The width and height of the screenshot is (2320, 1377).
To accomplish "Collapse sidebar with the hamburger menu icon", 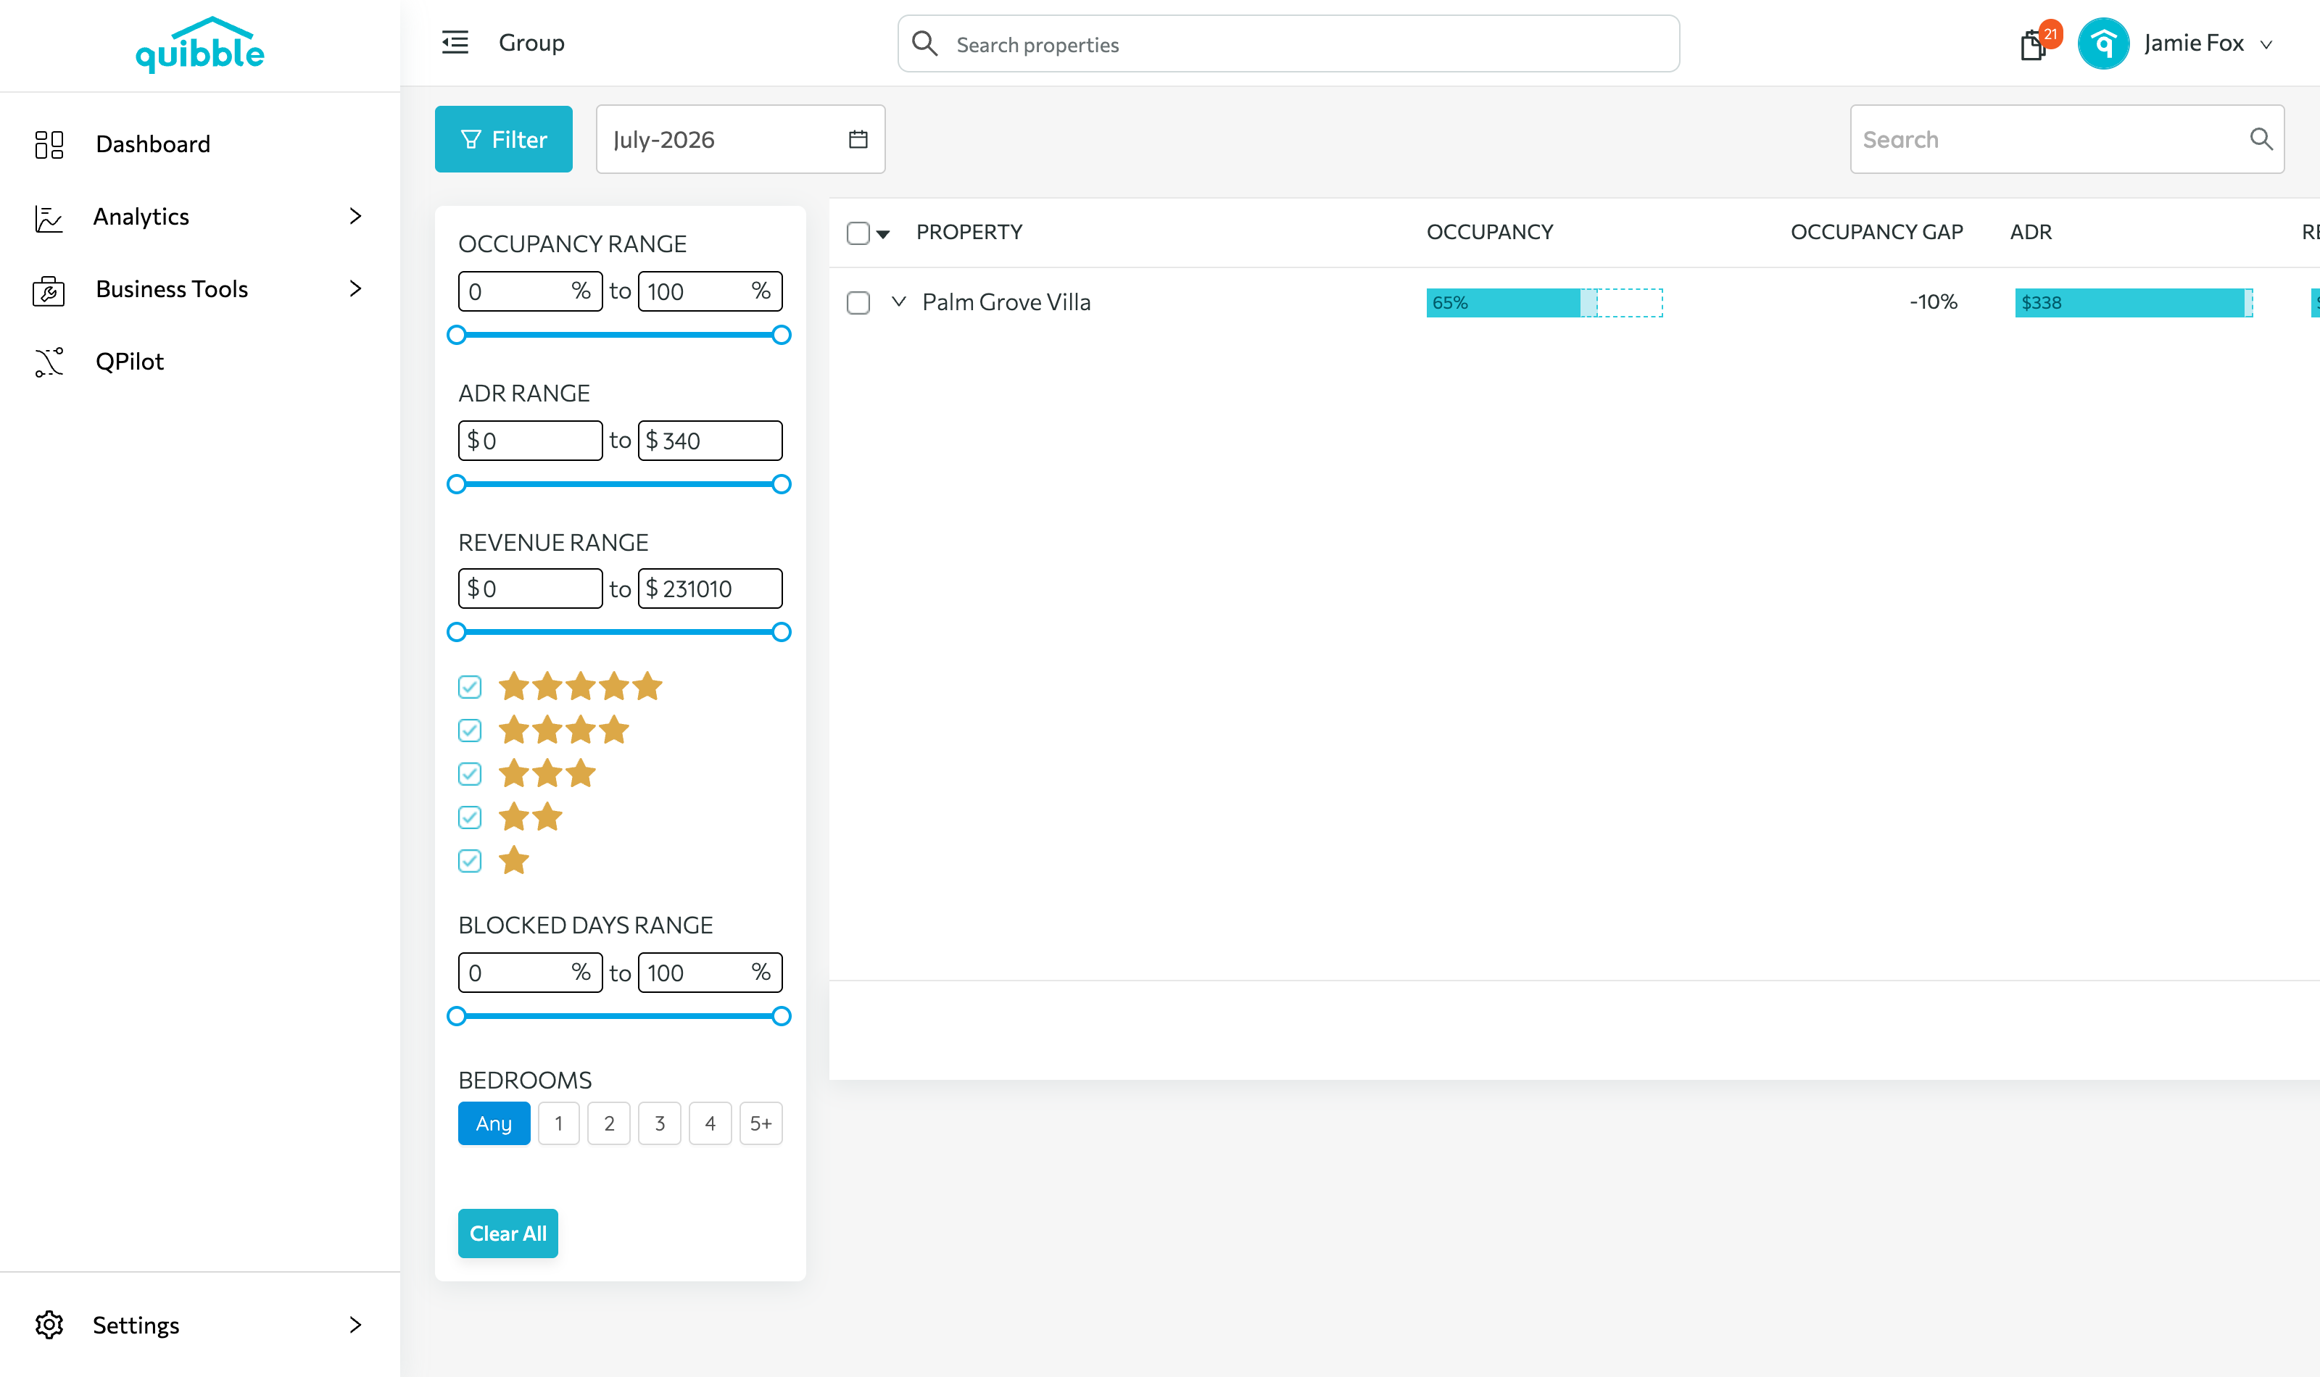I will 455,43.
